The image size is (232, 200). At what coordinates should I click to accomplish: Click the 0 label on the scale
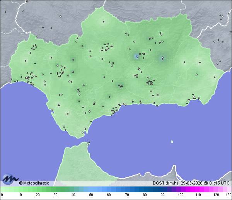coord(2,195)
